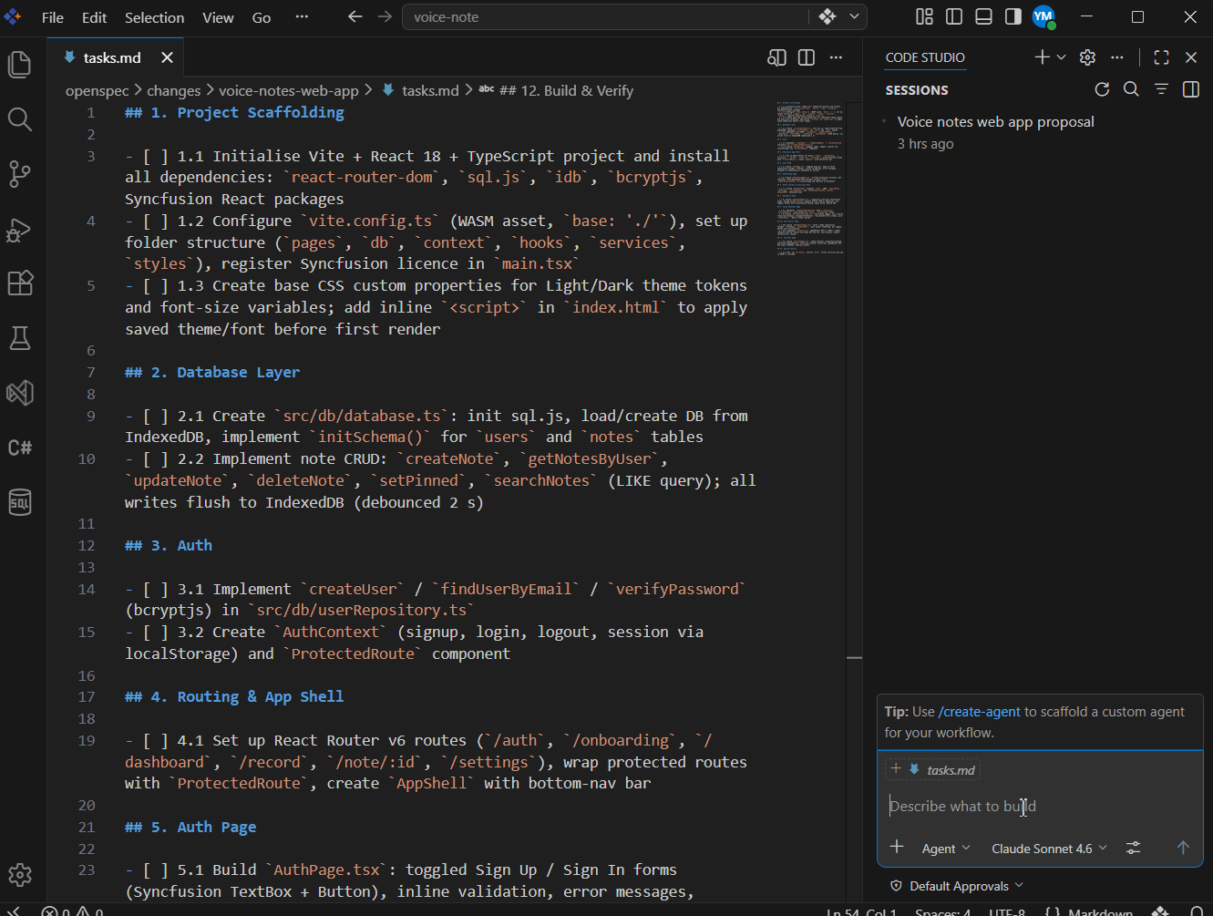Open the SQL database view

click(20, 502)
